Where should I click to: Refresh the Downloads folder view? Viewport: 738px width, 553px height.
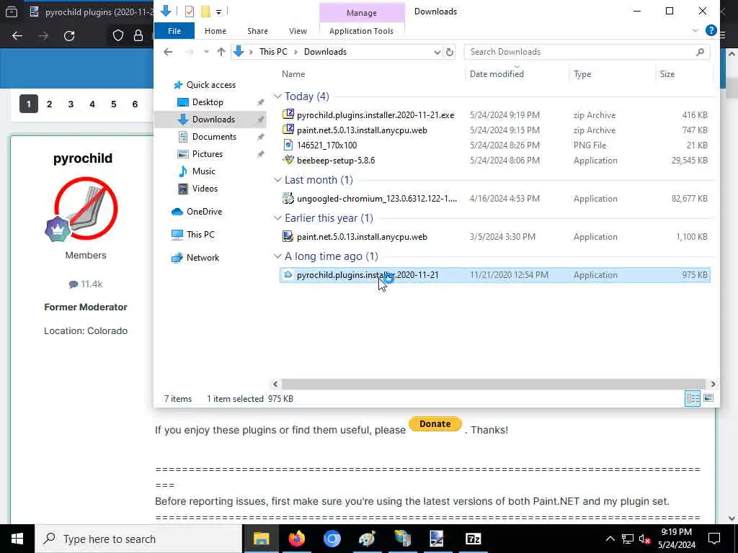tap(450, 52)
